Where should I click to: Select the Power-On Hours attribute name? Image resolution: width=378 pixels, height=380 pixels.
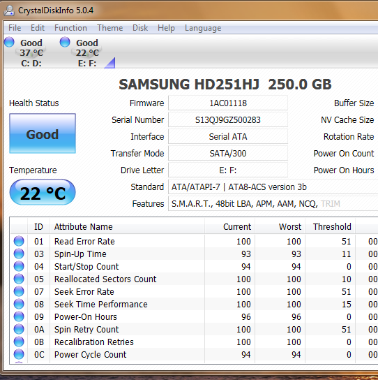tap(86, 317)
